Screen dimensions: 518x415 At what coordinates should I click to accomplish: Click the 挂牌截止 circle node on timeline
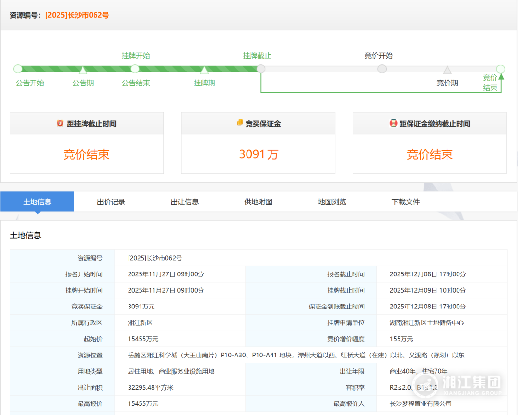click(x=261, y=69)
